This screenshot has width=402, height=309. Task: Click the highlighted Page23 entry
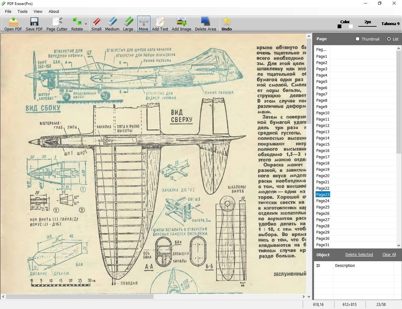[x=323, y=195]
